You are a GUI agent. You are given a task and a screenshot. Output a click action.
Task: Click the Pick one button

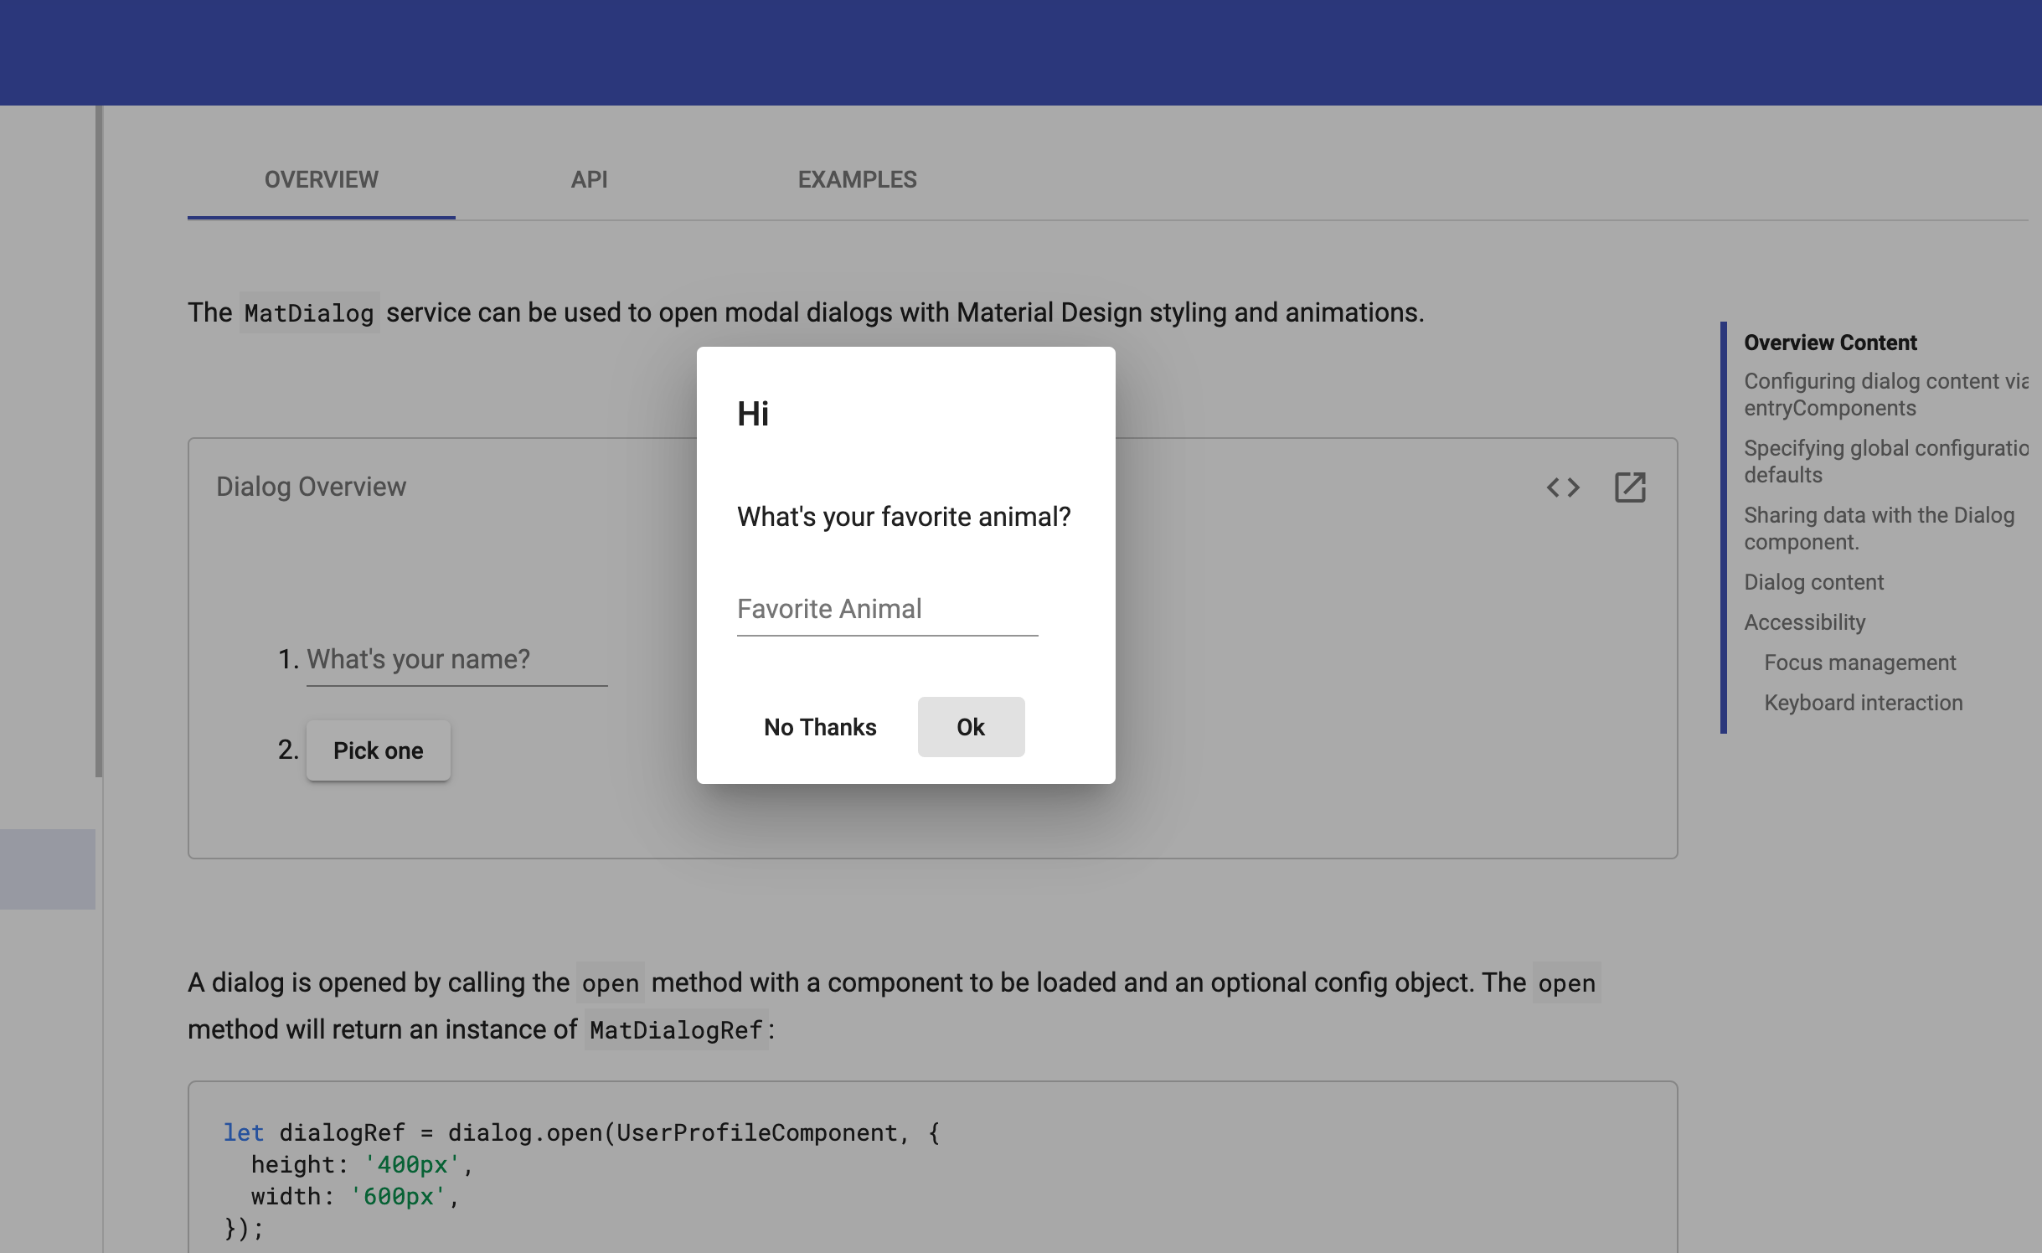[x=378, y=750]
